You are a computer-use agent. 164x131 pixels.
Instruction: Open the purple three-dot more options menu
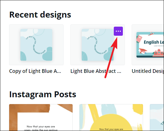click(118, 31)
